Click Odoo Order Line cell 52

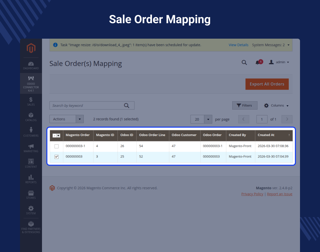tap(141, 156)
